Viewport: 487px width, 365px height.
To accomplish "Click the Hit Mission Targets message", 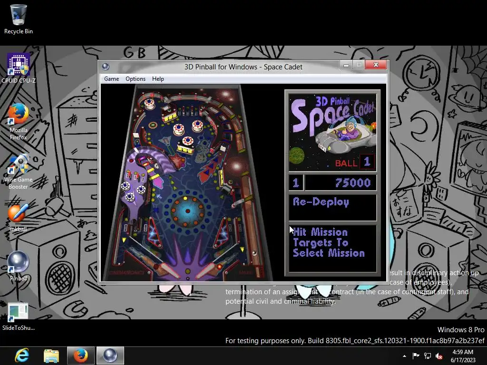I will click(x=329, y=242).
